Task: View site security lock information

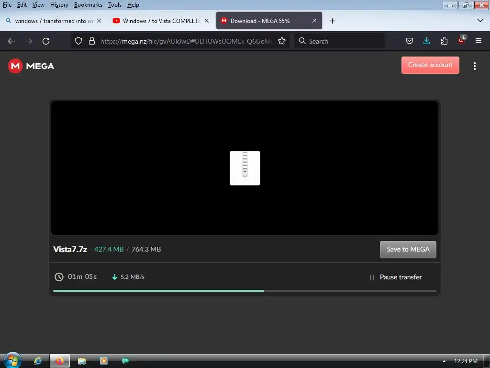Action: pyautogui.click(x=91, y=41)
